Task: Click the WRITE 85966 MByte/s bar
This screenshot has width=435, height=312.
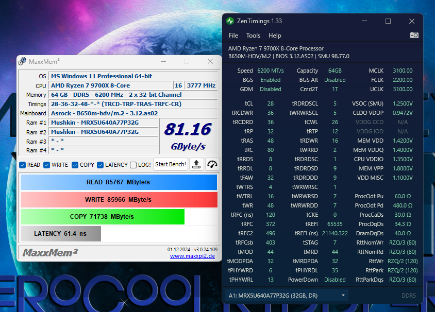Action: (119, 199)
